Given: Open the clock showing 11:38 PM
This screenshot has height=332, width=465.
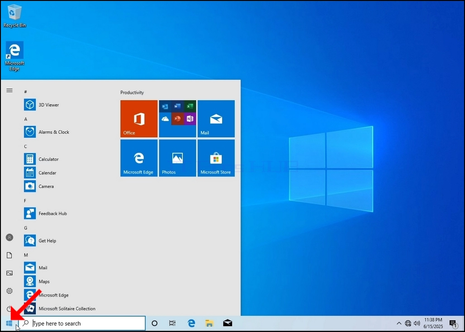Looking at the screenshot, I should 433,323.
